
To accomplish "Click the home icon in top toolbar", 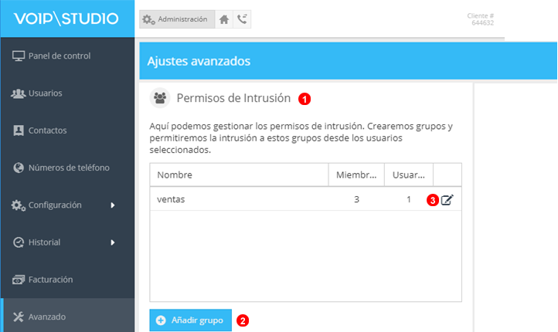I will [224, 19].
